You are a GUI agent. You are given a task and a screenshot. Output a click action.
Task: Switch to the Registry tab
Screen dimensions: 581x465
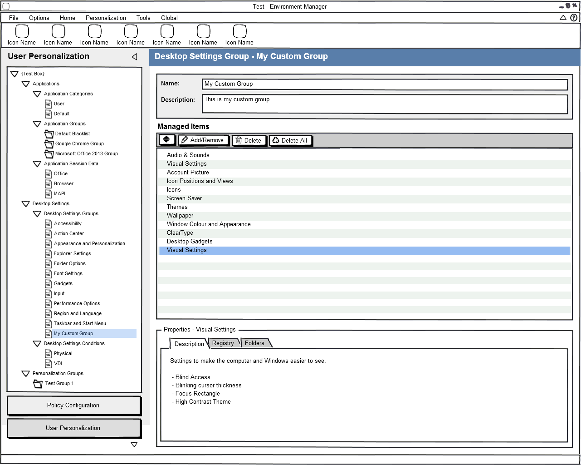223,343
